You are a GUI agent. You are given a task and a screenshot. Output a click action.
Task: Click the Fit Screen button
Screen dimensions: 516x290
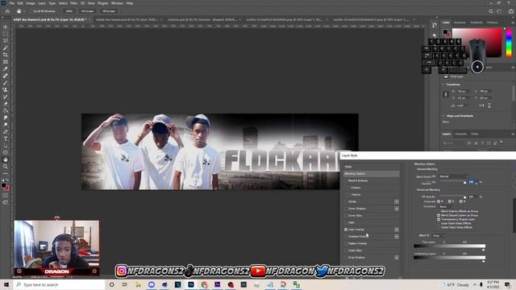coord(87,11)
